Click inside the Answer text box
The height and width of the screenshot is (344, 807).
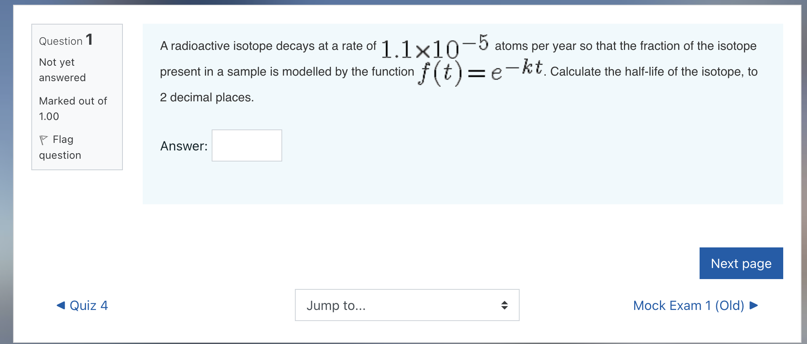247,145
